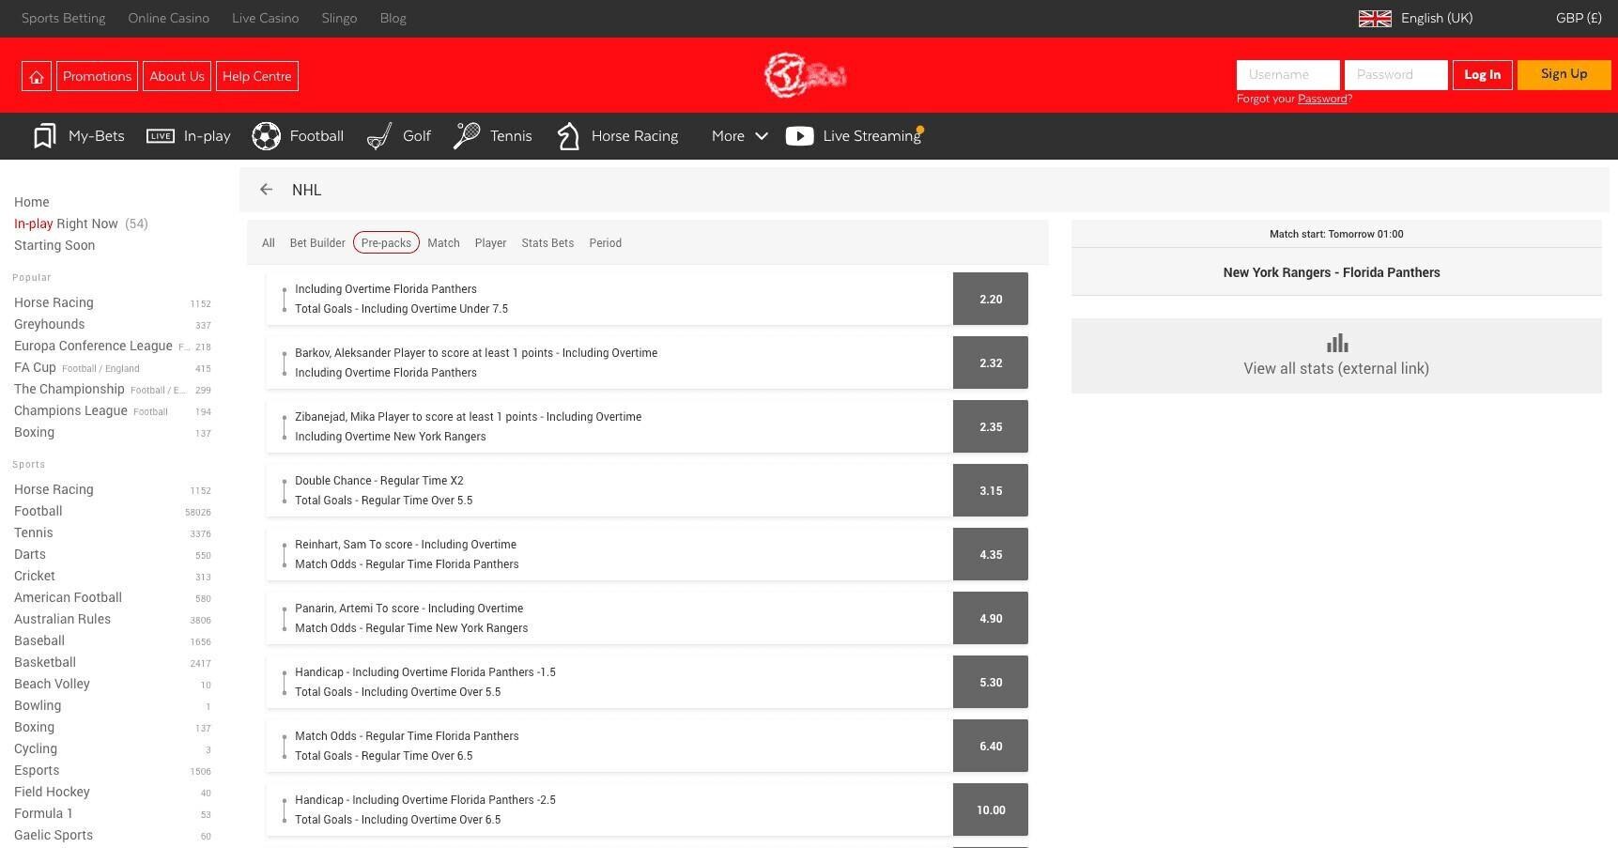Viewport: 1618px width, 848px height.
Task: Expand the More sports dropdown
Action: pyautogui.click(x=739, y=136)
